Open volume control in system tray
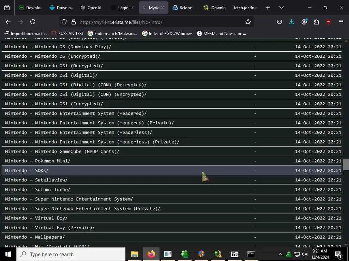The width and height of the screenshot is (349, 261). pyautogui.click(x=305, y=254)
